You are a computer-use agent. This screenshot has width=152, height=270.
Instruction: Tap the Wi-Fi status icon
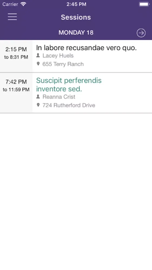(x=23, y=4)
